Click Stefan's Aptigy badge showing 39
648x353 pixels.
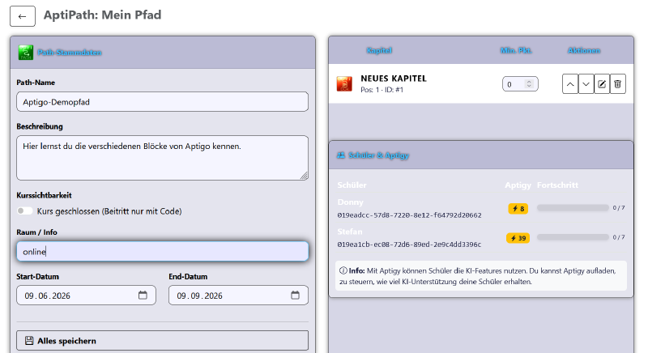(518, 238)
